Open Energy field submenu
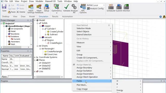Screen dimensions: 166x93 pos(128,90)
